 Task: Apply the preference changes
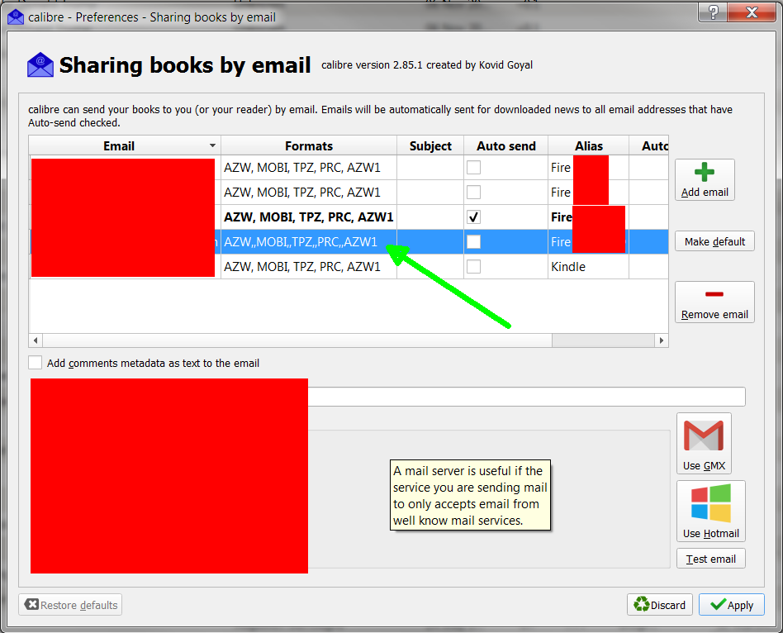tap(731, 605)
